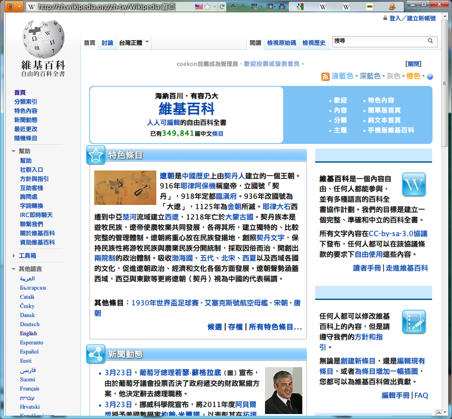Open the 首頁 page tab
The image size is (452, 419).
(90, 43)
